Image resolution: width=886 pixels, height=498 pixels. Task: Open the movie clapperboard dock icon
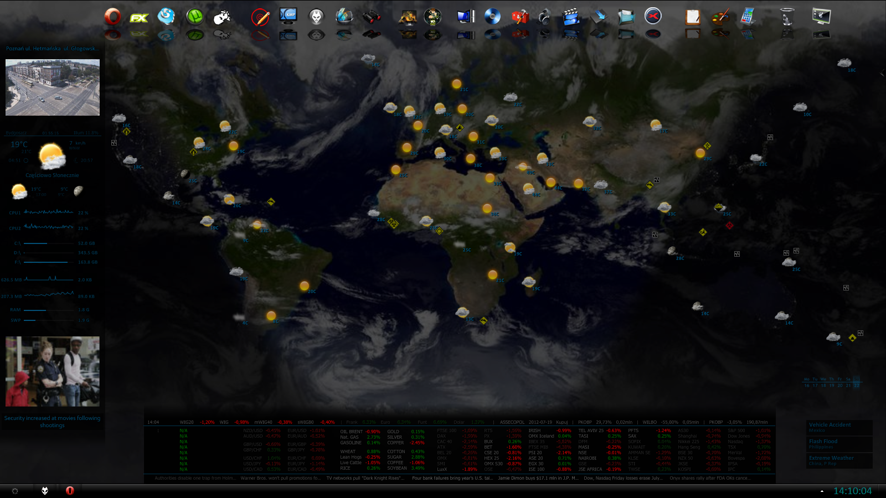click(571, 15)
